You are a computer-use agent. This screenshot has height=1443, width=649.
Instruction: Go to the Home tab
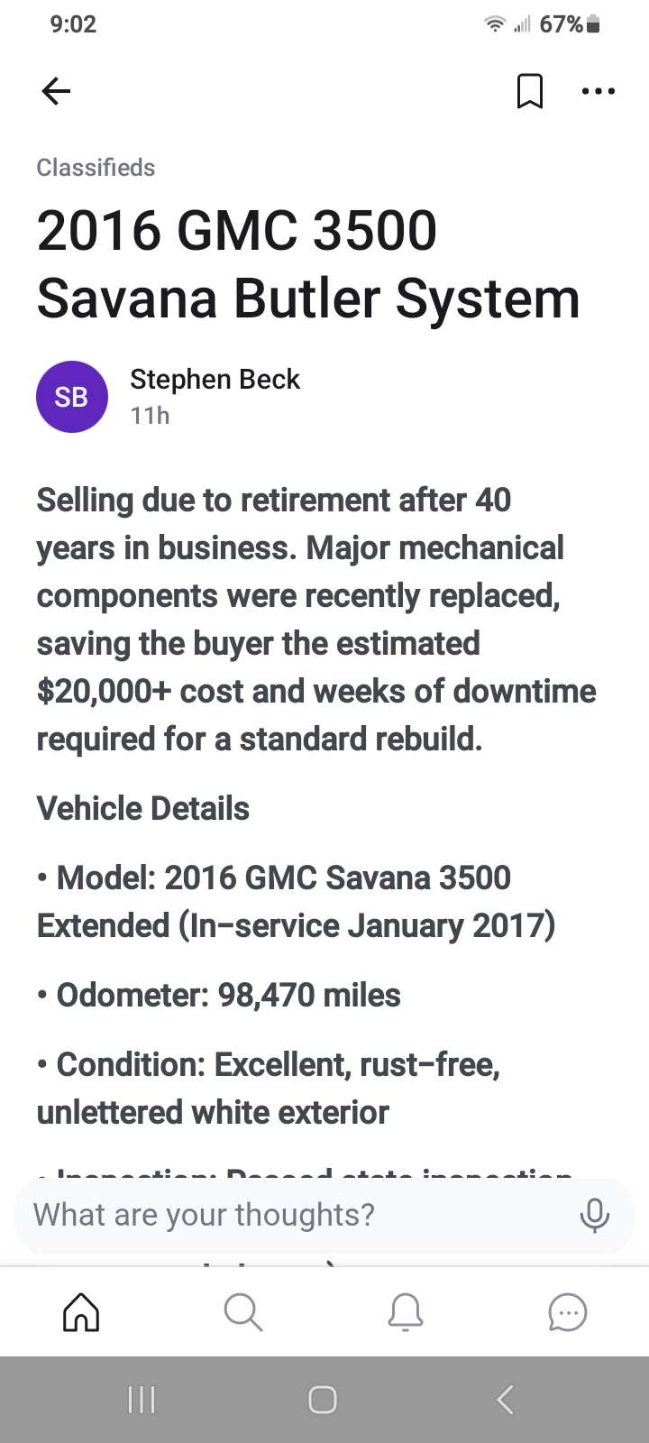coord(81,1312)
